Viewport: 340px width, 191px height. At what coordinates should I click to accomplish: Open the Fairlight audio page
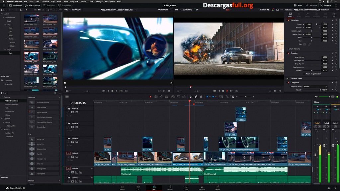coord(202,188)
